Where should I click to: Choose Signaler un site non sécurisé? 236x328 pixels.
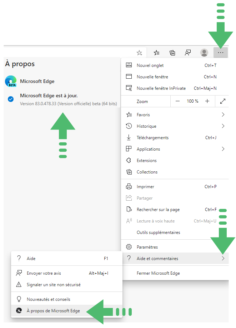coord(67,285)
